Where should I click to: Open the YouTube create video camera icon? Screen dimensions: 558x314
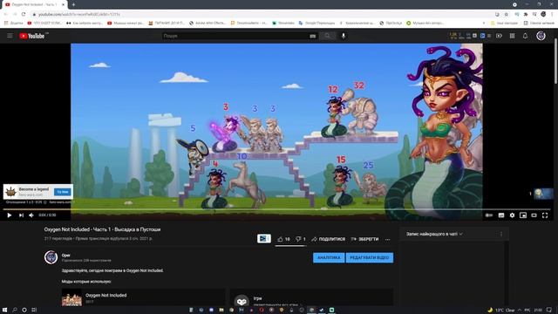pyautogui.click(x=499, y=36)
